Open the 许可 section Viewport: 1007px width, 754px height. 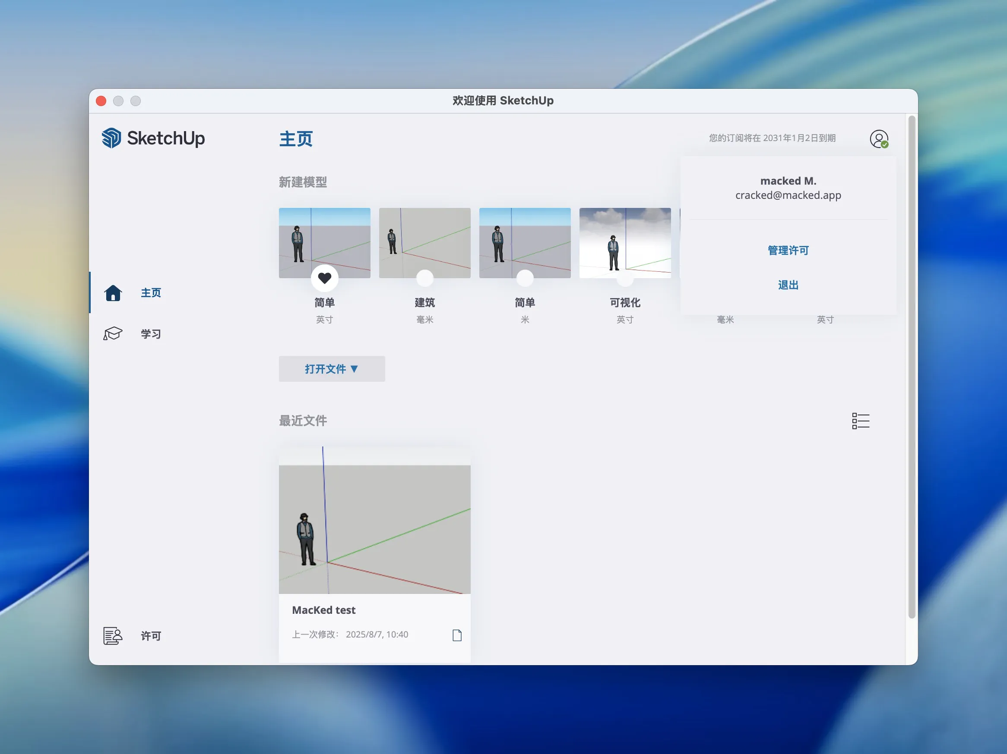(151, 636)
